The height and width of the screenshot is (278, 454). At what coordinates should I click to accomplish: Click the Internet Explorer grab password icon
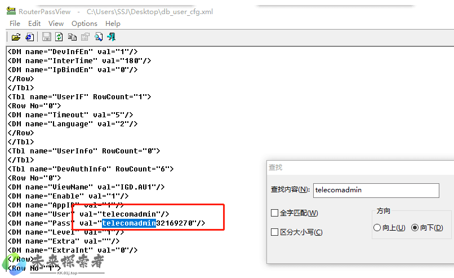29,37
